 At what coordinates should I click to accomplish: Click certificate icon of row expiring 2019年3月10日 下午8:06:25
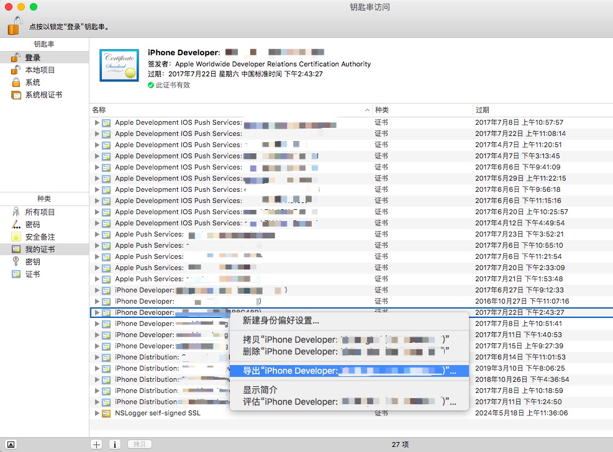[106, 369]
